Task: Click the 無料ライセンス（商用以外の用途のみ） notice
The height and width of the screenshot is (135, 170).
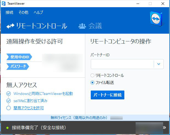Action: pos(79,118)
